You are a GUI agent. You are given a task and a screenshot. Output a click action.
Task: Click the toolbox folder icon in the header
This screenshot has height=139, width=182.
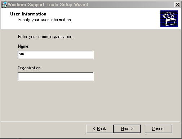[169, 19]
